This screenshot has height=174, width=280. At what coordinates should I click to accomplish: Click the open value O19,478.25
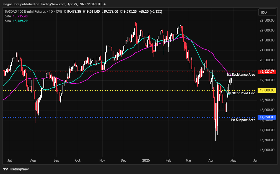[x=72, y=12]
